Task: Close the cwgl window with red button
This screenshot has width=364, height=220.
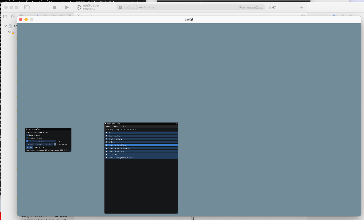Action: (21, 19)
